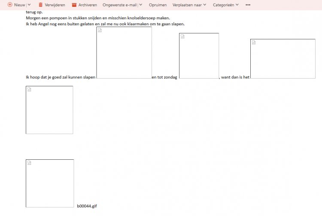Expand the Nieuw dropdown arrow
The width and height of the screenshot is (322, 216).
29,5
